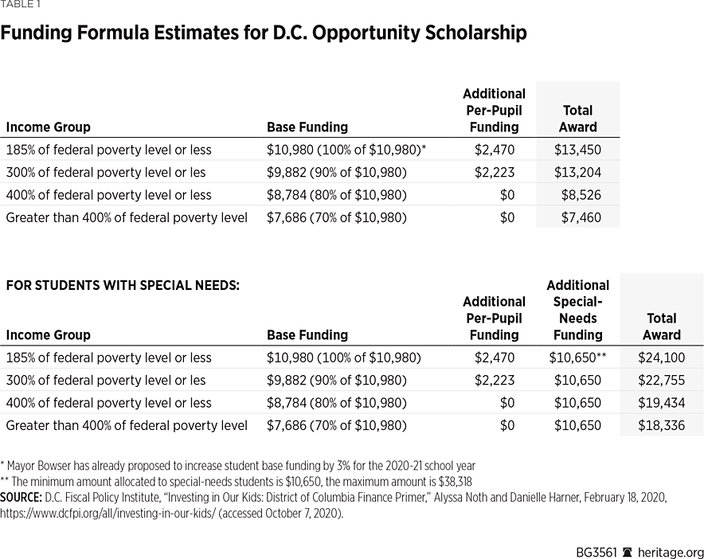Screen dimensions: 704x559
Task: Click the $10,650** special-needs funding cell
Action: coord(578,358)
